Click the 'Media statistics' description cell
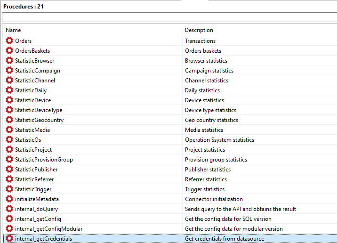This screenshot has width=337, height=243. 204,130
